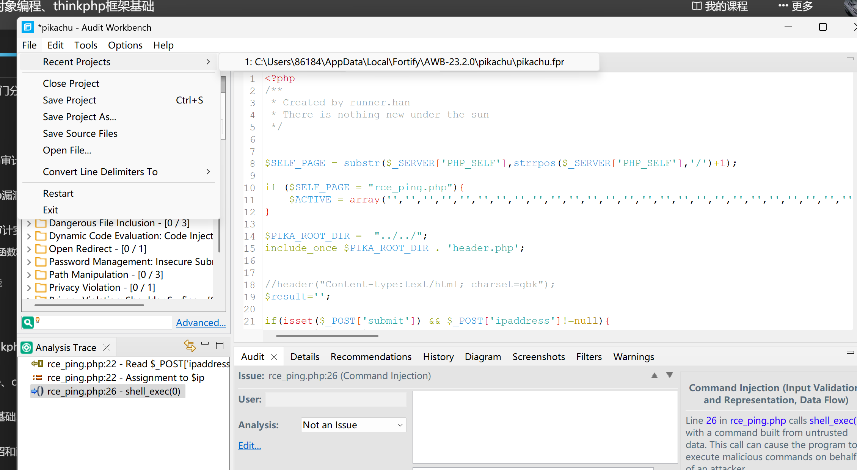
Task: Click the link-with-editor arrows icon in Analysis Trace
Action: pos(190,346)
